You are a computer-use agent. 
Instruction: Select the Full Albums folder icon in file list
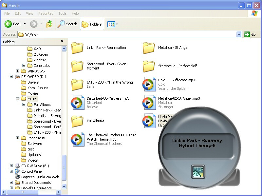click(77, 121)
